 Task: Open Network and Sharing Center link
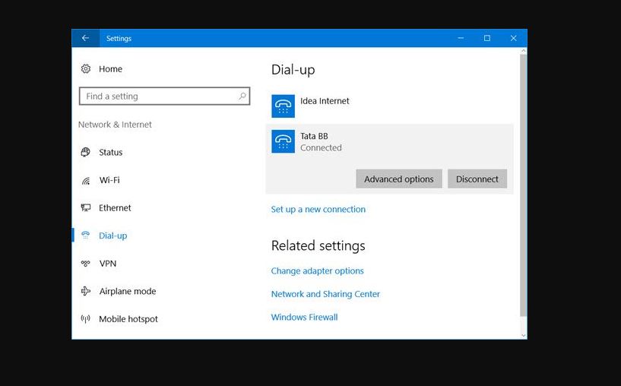click(x=325, y=294)
